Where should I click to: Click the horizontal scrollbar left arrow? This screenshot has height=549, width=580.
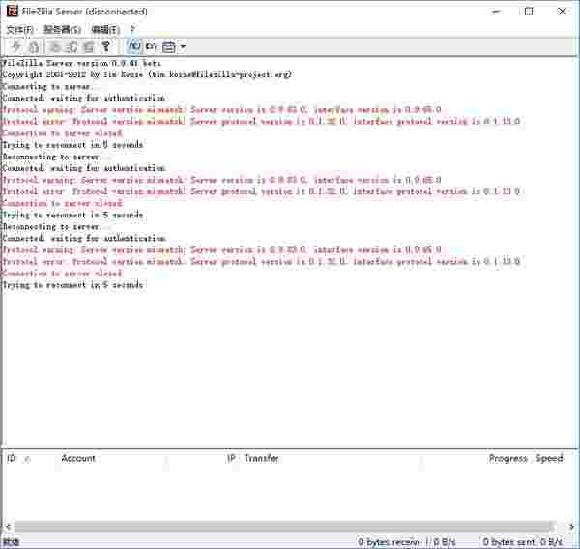point(7,527)
